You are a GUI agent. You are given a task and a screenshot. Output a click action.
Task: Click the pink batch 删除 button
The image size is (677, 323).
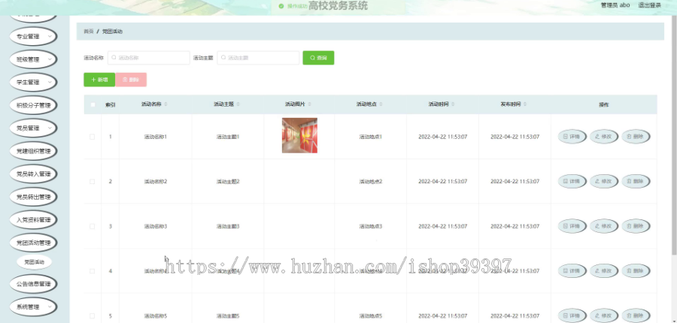pyautogui.click(x=131, y=80)
